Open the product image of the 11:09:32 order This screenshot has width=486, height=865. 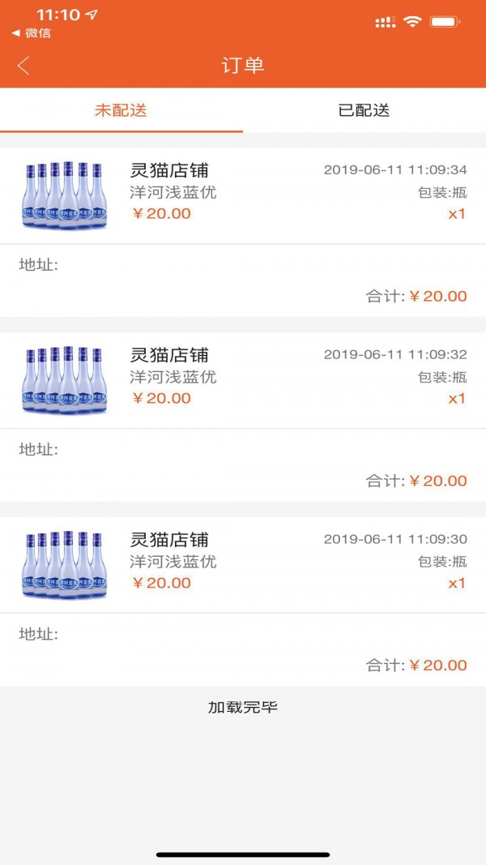point(65,379)
